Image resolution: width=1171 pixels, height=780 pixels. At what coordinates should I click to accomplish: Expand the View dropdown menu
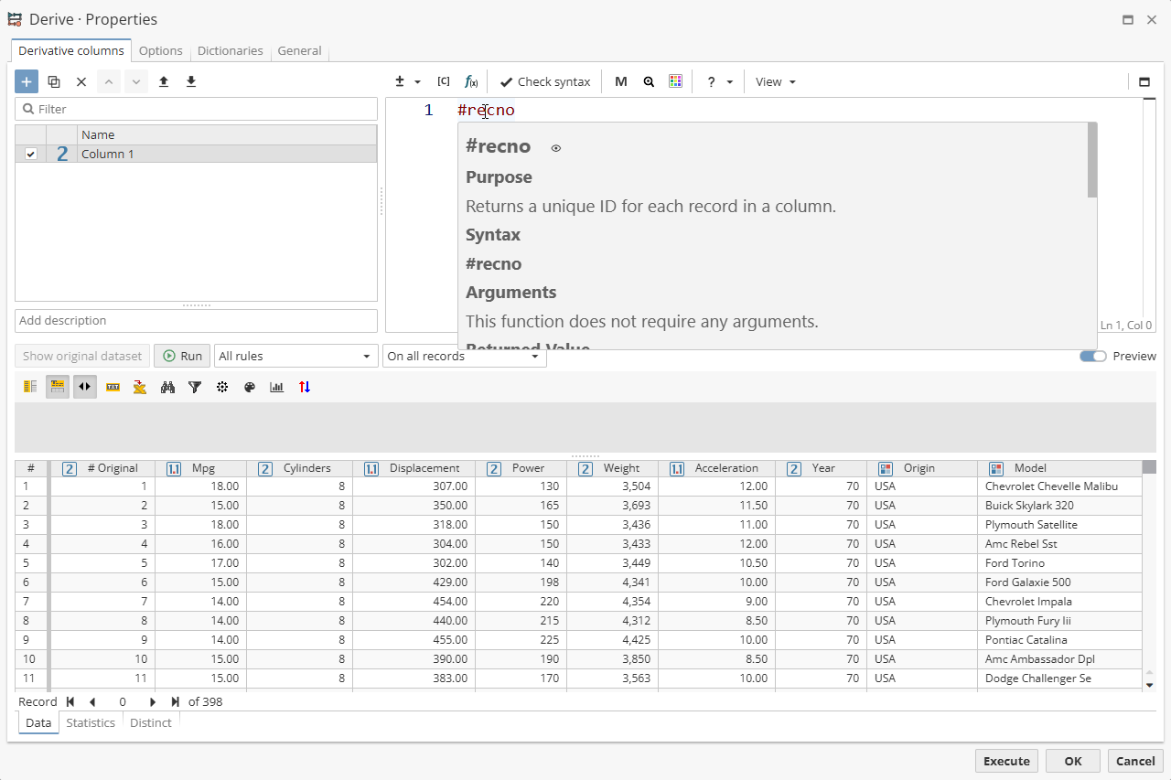coord(775,81)
